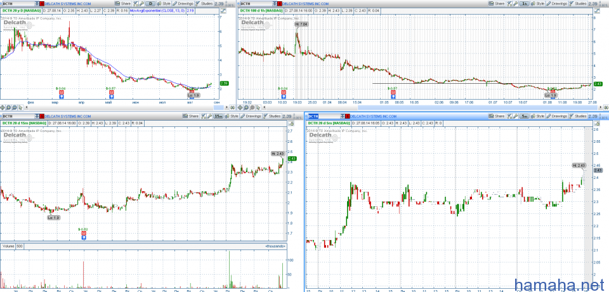Open Studies on the daily chart
Viewport: 609px width, 292px height.
[x=204, y=4]
